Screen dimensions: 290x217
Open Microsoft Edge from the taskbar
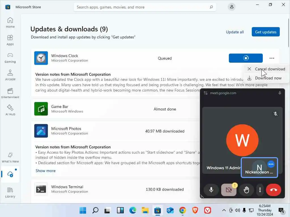tap(133, 210)
